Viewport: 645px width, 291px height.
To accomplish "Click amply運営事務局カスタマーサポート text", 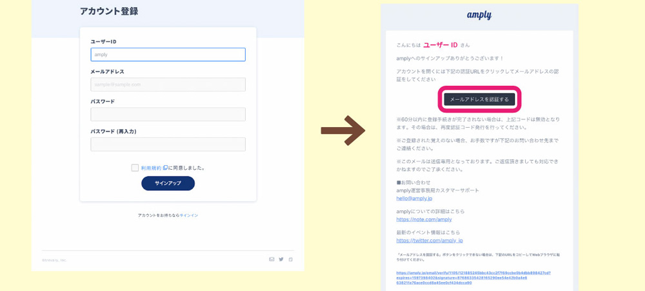I will [x=438, y=190].
